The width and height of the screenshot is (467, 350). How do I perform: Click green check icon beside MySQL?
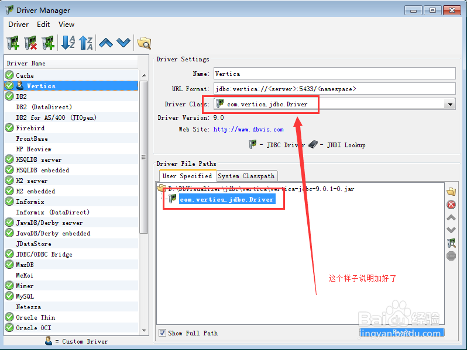click(x=9, y=296)
